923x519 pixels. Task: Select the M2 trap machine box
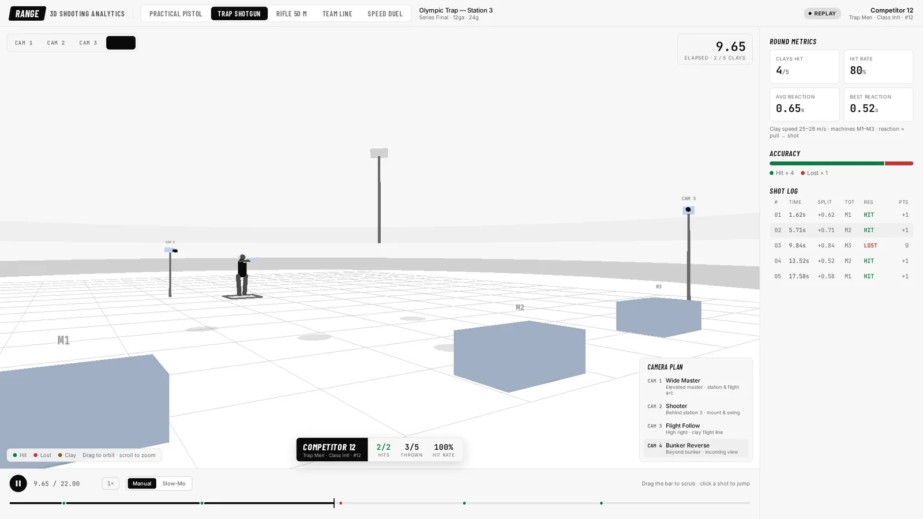(519, 356)
